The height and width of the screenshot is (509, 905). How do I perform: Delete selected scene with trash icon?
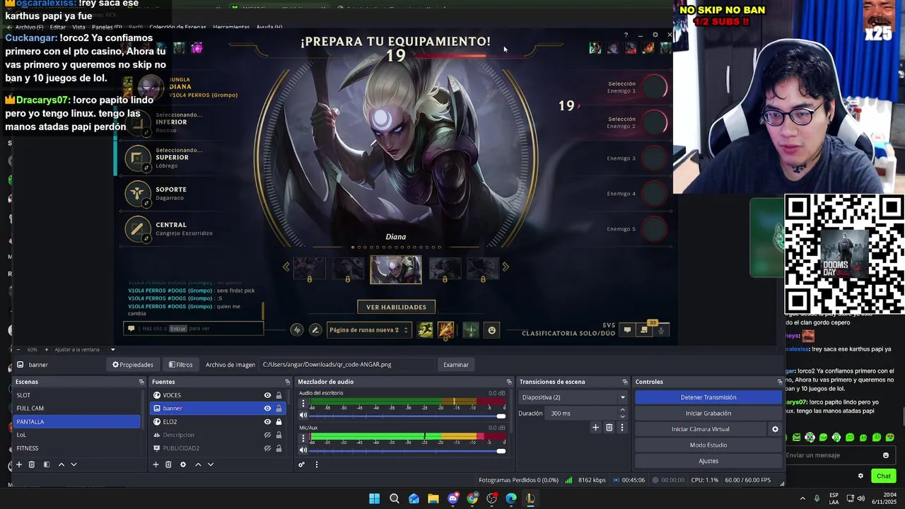pos(32,464)
